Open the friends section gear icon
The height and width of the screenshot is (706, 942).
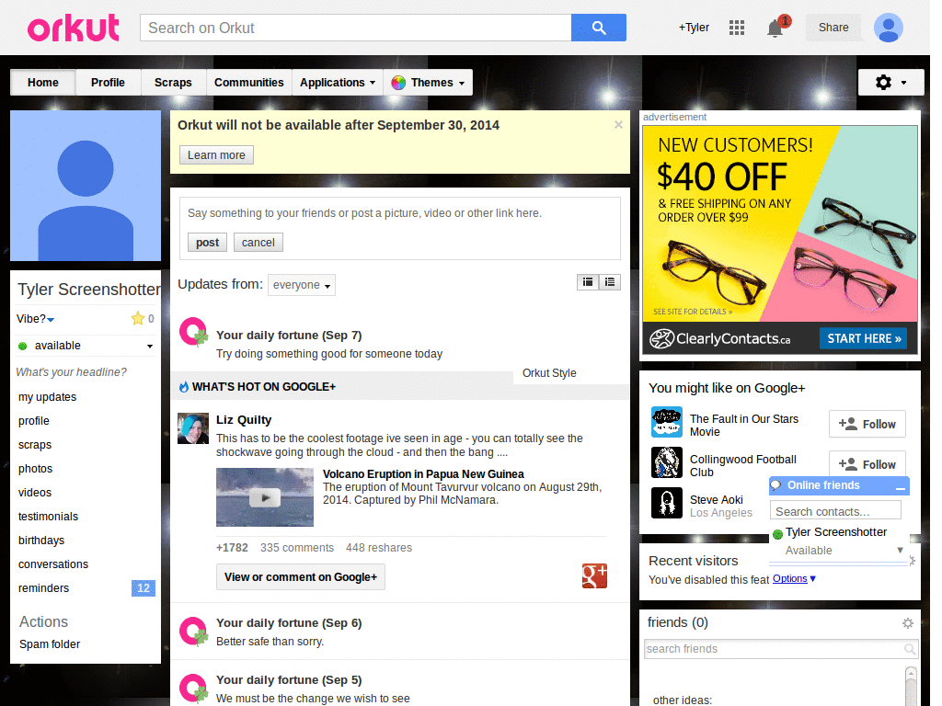908,623
